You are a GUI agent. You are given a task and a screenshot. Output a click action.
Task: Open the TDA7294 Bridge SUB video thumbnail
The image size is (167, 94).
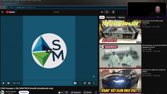tap(120, 32)
